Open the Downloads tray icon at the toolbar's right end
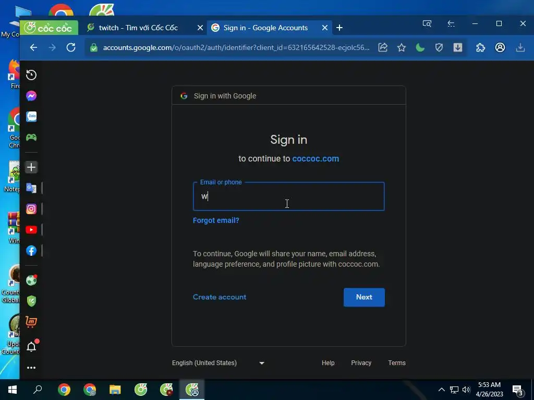Image resolution: width=534 pixels, height=400 pixels. (x=520, y=47)
